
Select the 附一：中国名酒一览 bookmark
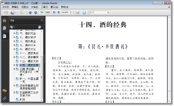29,80
